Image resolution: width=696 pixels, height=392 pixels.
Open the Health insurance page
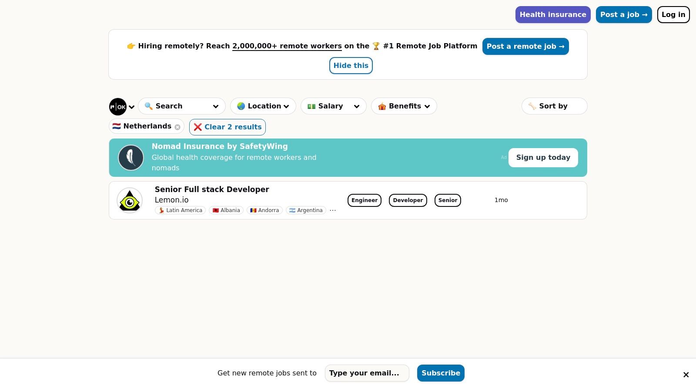coord(552,15)
